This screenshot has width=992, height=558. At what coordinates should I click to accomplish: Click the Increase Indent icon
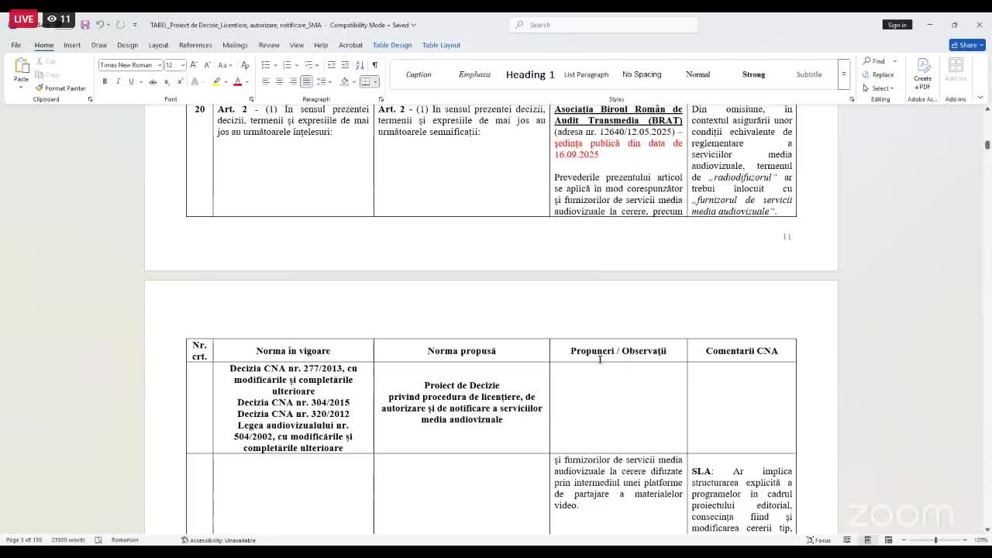[345, 65]
